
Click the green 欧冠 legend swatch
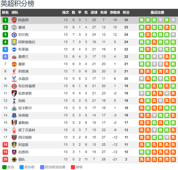[4, 167]
